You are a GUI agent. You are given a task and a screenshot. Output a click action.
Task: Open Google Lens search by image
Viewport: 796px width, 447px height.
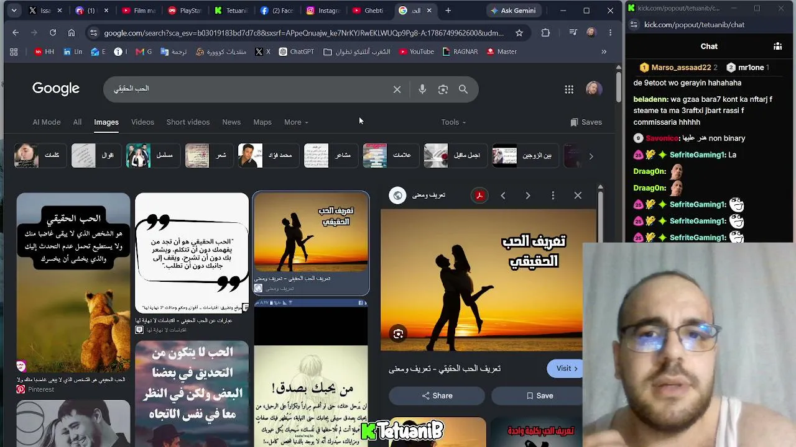click(x=443, y=89)
